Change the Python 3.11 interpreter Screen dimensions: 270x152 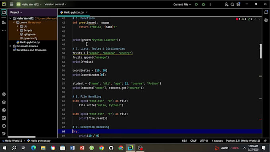[x=243, y=141]
